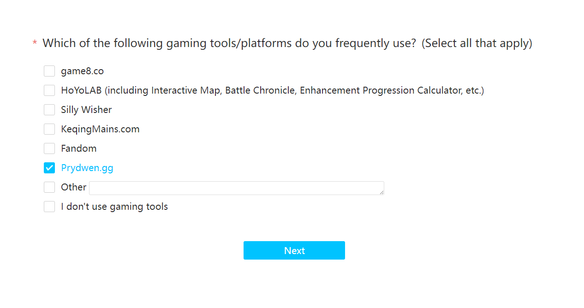Click the 'Other' label text

(x=74, y=187)
